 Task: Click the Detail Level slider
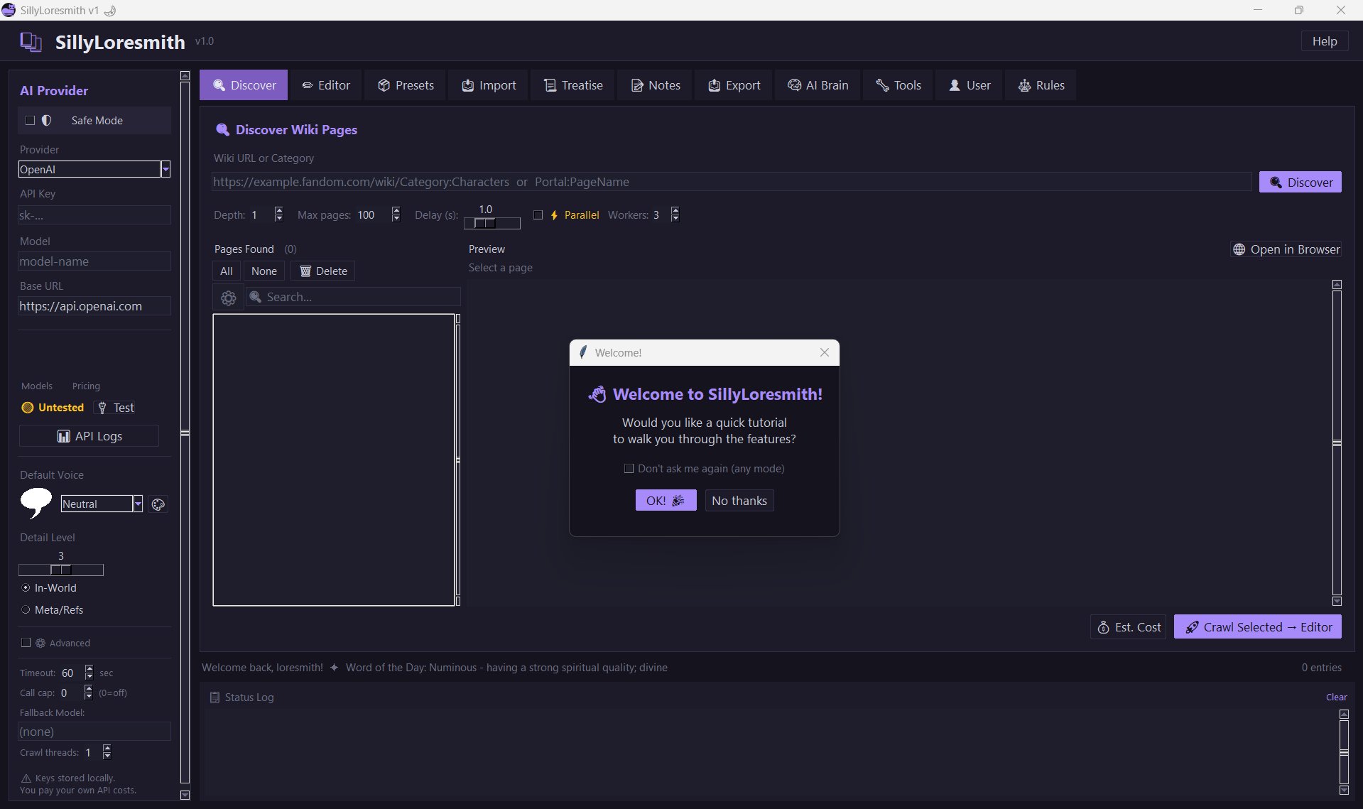[x=61, y=570]
